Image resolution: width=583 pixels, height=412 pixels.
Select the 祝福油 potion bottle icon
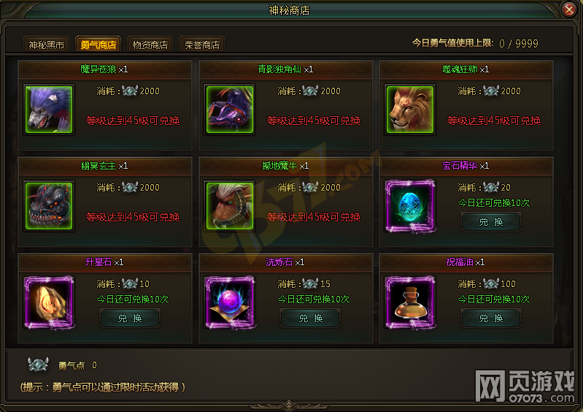coord(410,302)
